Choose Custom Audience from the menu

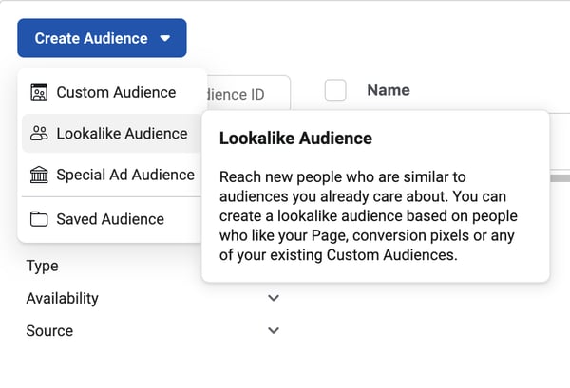(x=116, y=92)
